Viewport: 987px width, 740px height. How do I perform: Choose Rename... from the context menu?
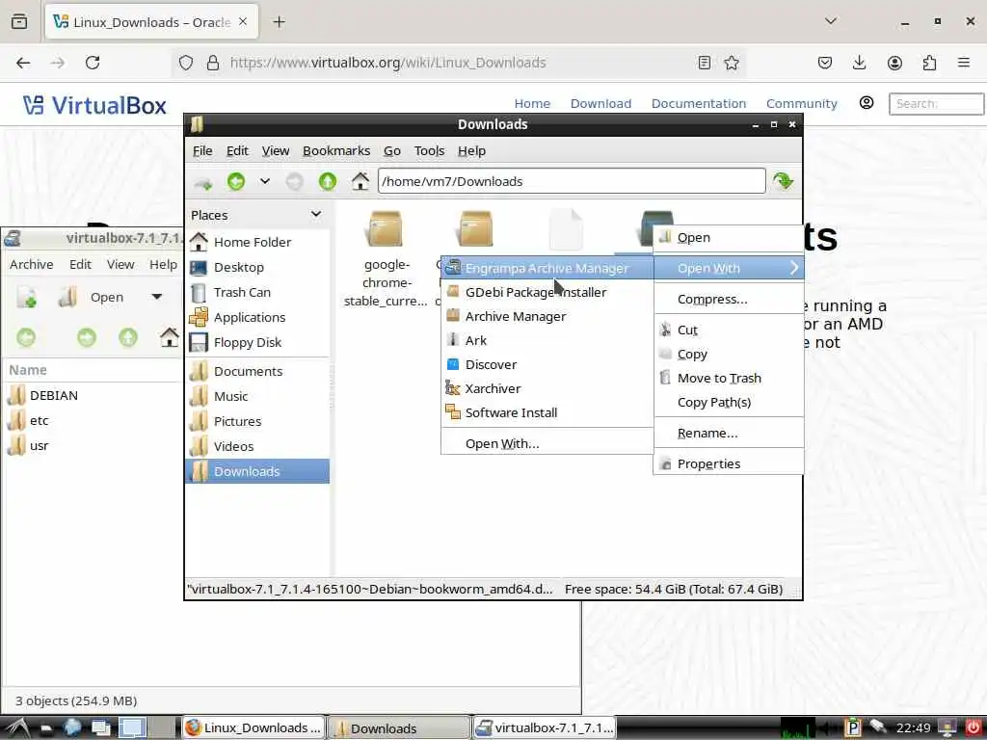729,433
